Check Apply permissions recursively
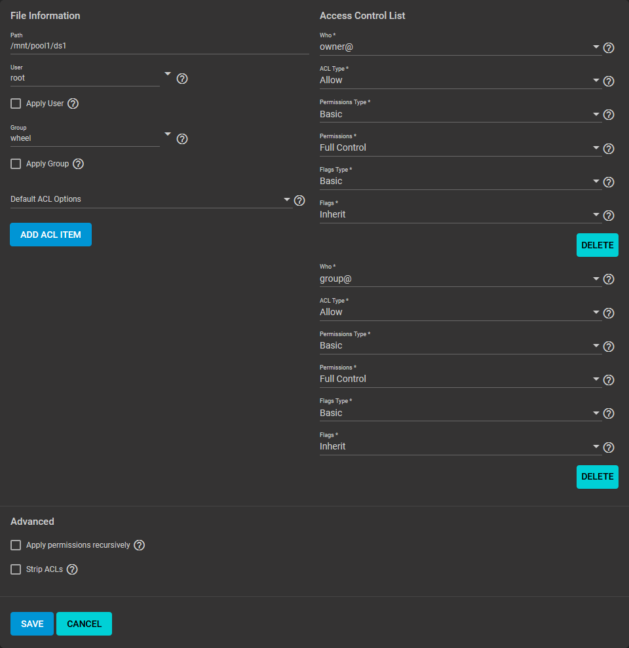Image resolution: width=629 pixels, height=648 pixels. pyautogui.click(x=16, y=545)
